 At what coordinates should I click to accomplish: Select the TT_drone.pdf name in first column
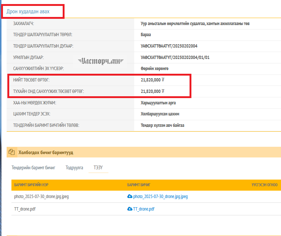click(x=25, y=209)
